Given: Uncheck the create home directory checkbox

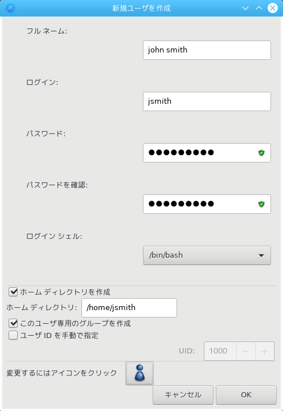Looking at the screenshot, I should tap(13, 292).
